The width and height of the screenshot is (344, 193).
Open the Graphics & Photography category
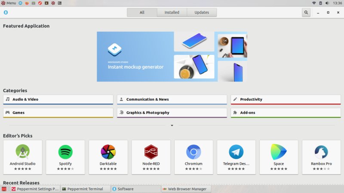coord(172,113)
